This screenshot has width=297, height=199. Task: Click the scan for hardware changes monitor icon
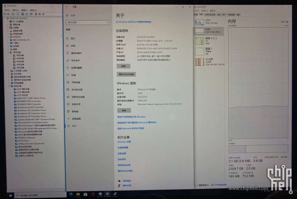31,14
